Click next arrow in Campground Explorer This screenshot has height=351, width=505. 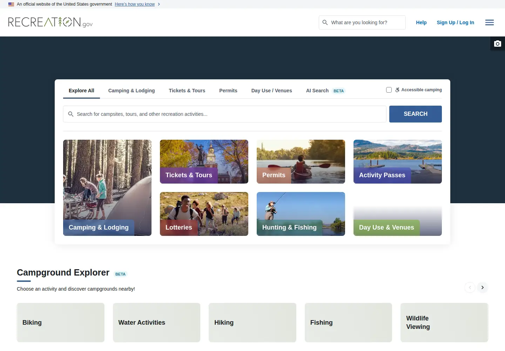click(483, 287)
